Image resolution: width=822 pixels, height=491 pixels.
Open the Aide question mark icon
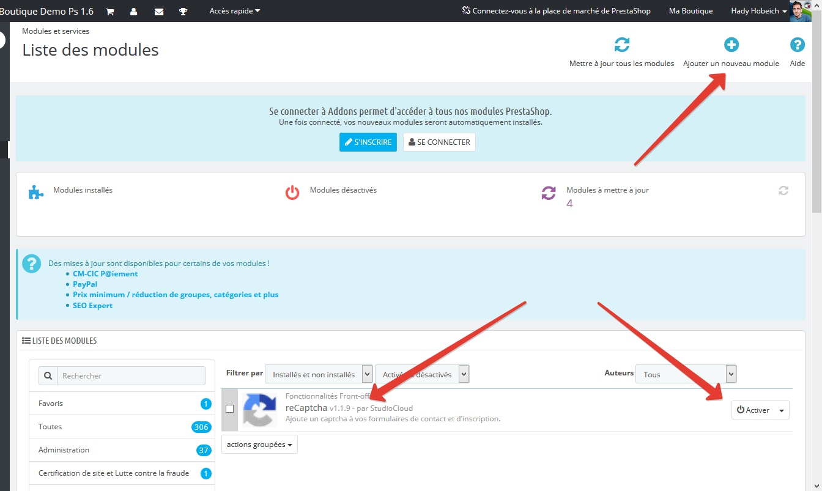point(798,45)
